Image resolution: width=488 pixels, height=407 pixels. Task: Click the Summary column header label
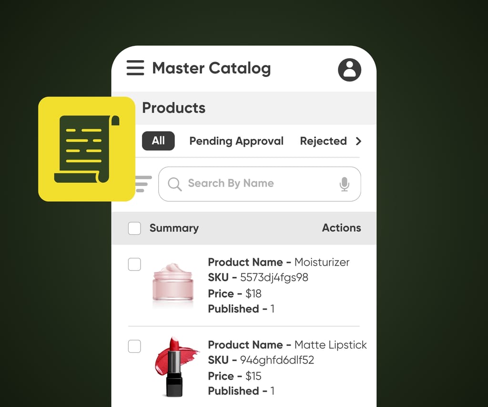[x=174, y=228]
